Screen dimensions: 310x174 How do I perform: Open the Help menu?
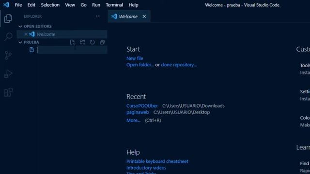tap(134, 5)
